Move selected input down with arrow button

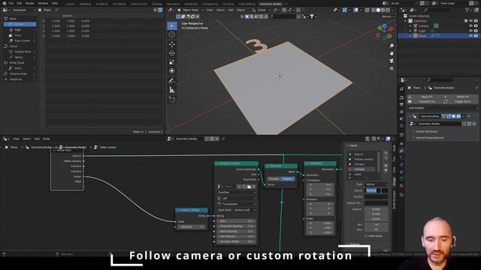click(x=386, y=170)
